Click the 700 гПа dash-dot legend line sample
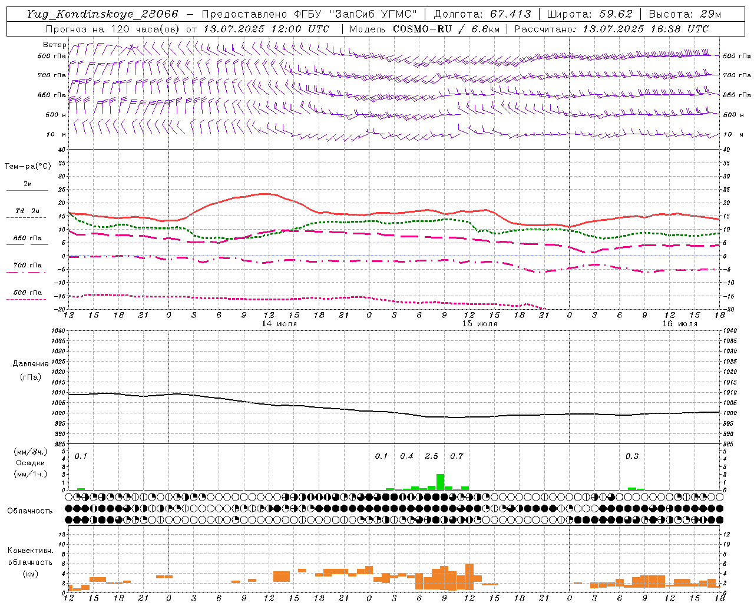754x603 pixels. [27, 272]
